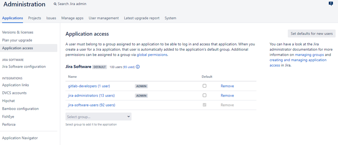Remove the gitlab-developers group
The height and width of the screenshot is (145, 338).
[227, 86]
